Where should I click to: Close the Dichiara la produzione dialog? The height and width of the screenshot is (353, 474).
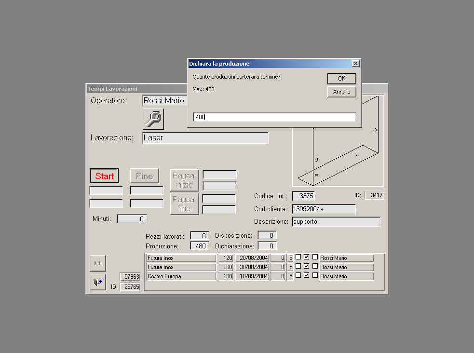click(356, 64)
